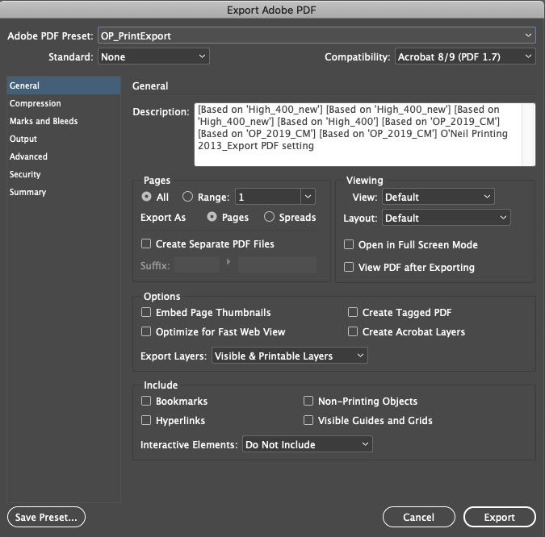Enable Open in Full Screen Mode
545x537 pixels.
pos(349,244)
